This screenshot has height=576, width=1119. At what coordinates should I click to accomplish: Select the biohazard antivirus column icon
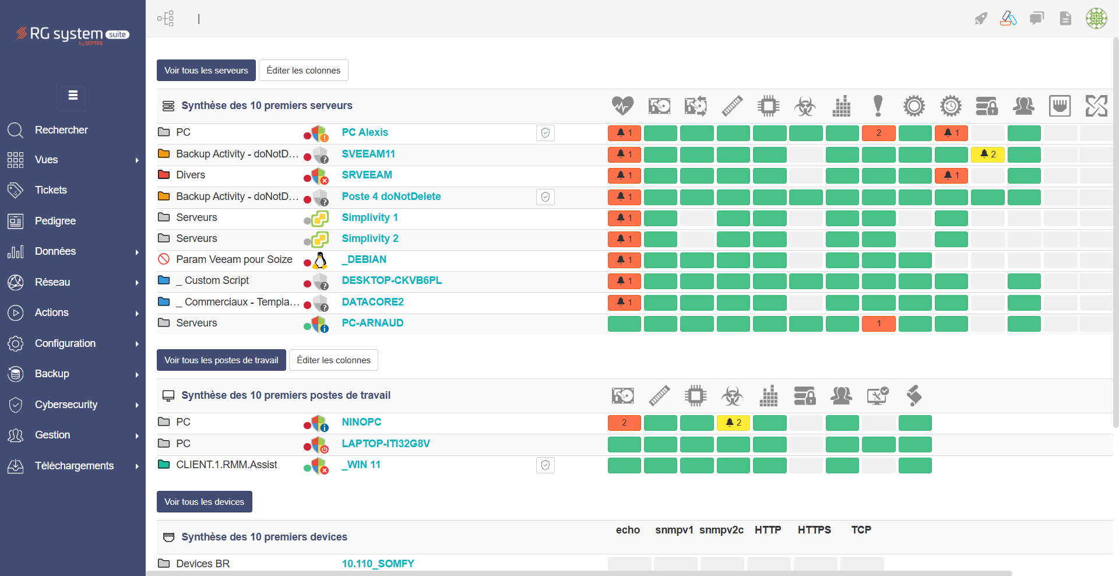pyautogui.click(x=805, y=106)
